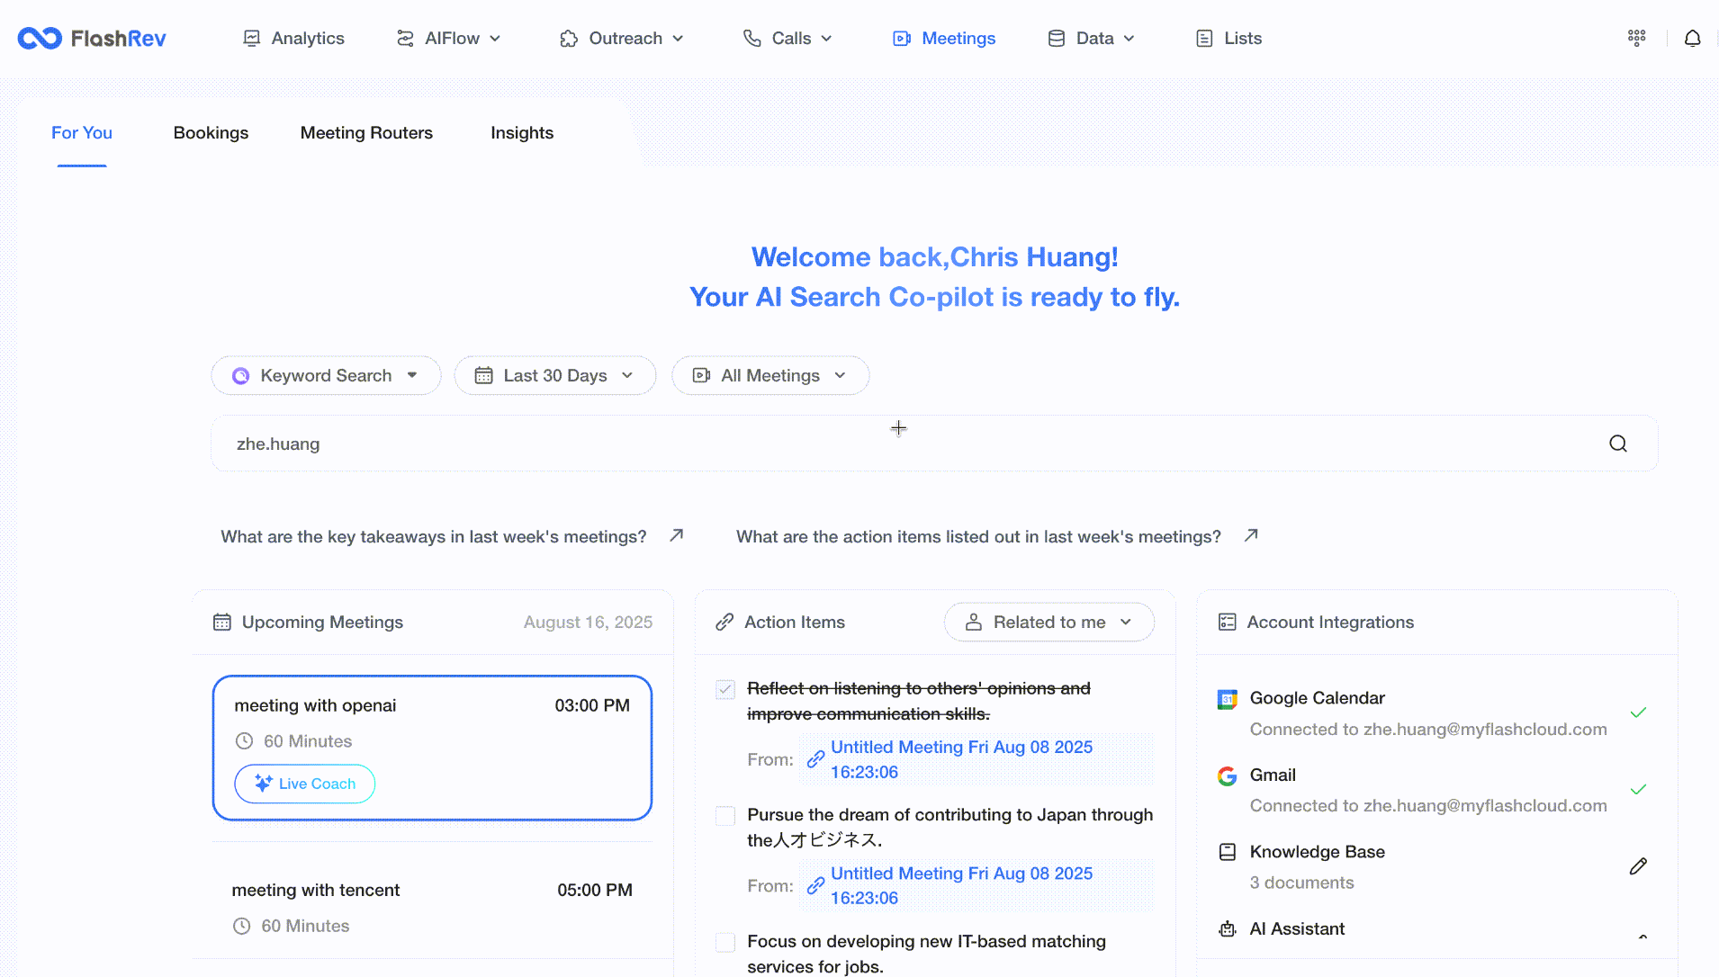Select the meeting with openai card
Image resolution: width=1719 pixels, height=977 pixels.
click(432, 748)
